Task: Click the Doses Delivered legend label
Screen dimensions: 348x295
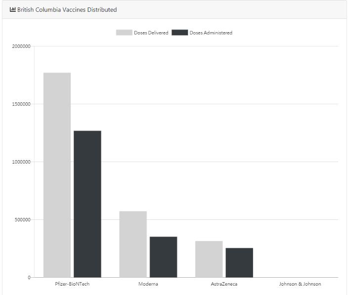Action: [151, 33]
